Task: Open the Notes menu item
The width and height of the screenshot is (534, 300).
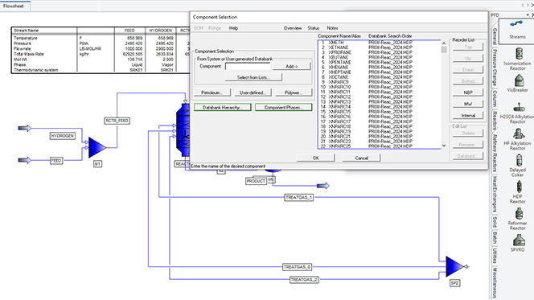Action: [332, 28]
